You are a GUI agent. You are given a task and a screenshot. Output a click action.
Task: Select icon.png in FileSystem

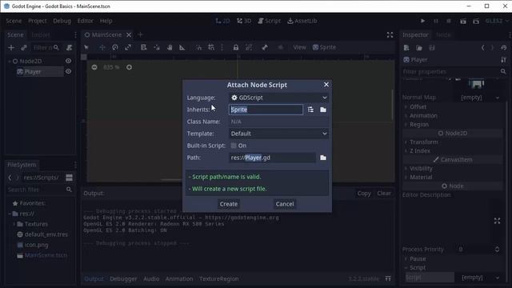click(x=36, y=245)
